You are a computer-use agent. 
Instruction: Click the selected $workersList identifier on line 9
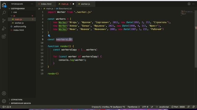64,39
